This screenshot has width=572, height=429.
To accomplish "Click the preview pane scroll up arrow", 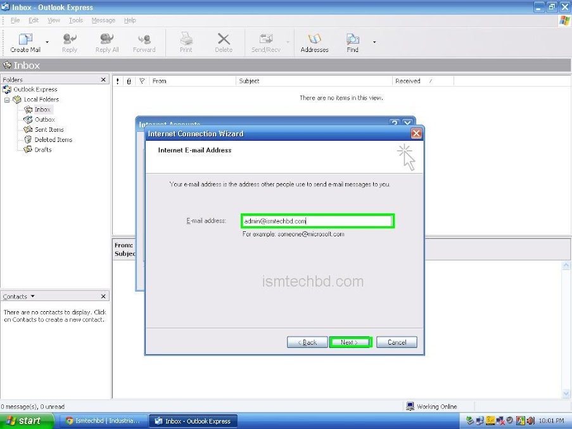I will pos(566,266).
